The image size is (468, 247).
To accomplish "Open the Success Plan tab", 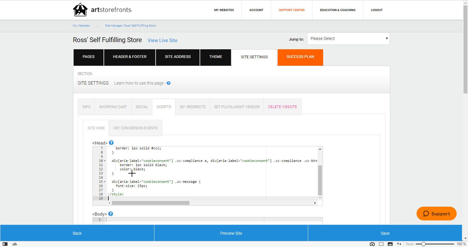I will (300, 57).
